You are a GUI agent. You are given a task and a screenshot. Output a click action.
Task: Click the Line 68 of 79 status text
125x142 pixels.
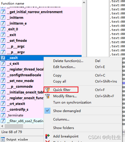click(x=12, y=132)
